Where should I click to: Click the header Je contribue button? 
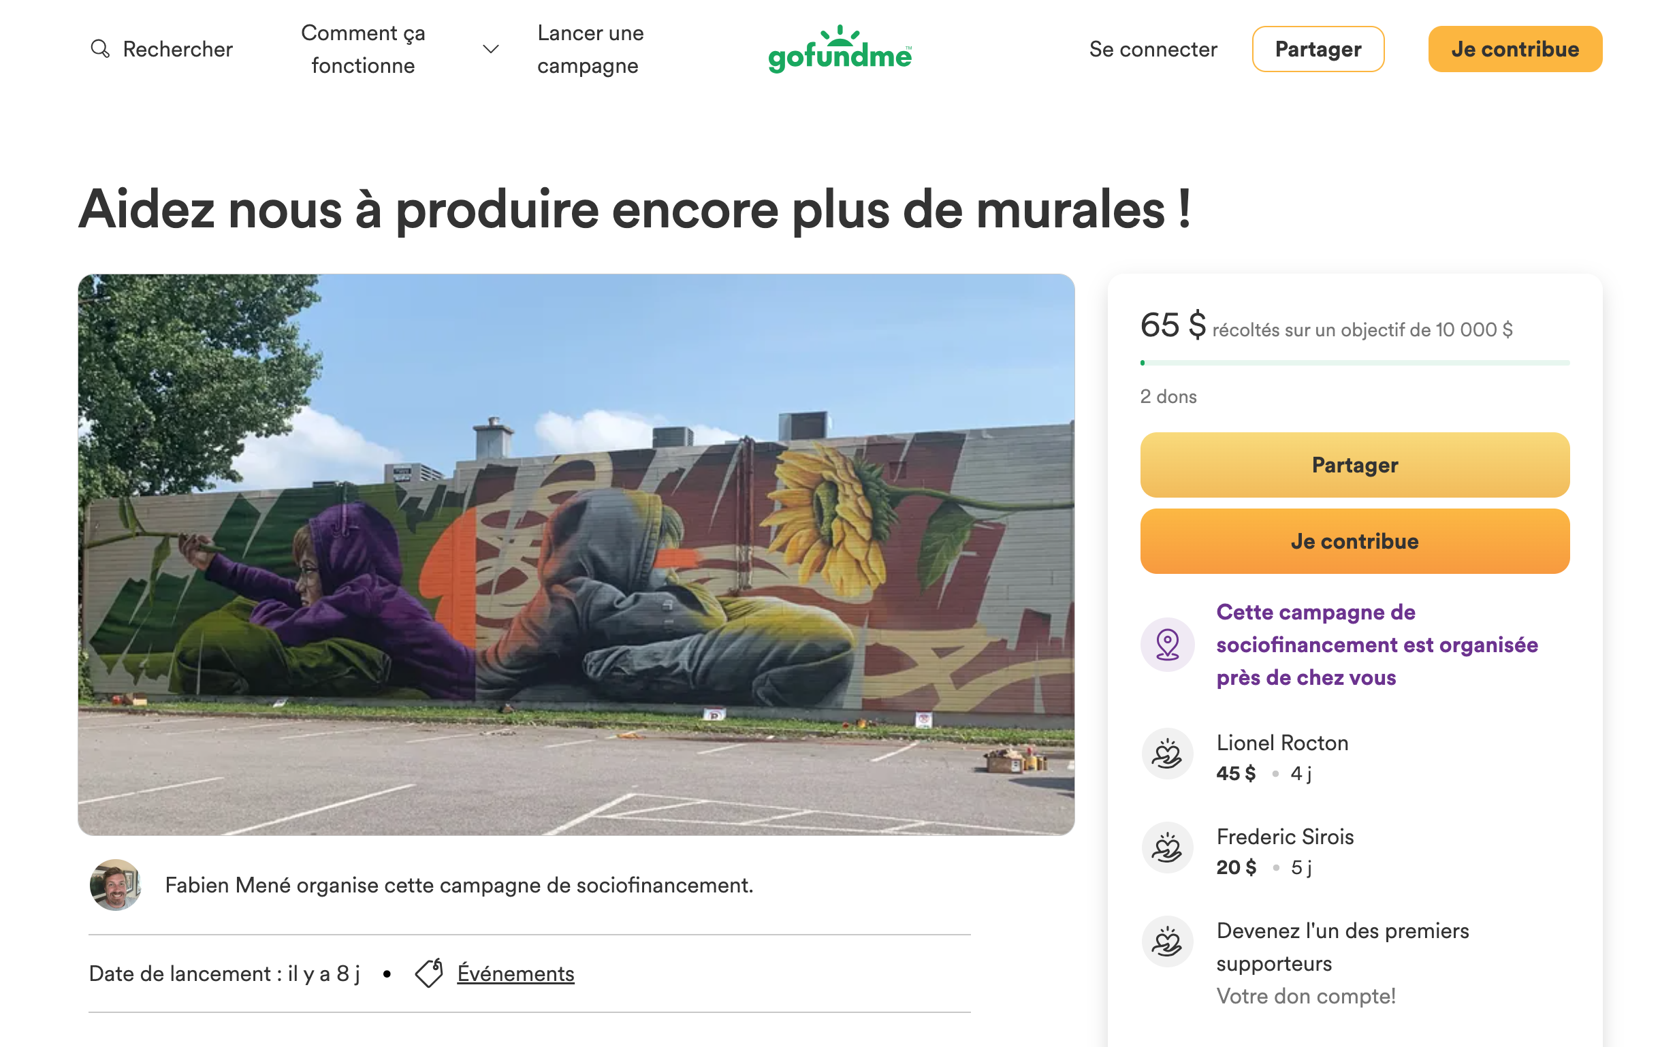(1514, 49)
